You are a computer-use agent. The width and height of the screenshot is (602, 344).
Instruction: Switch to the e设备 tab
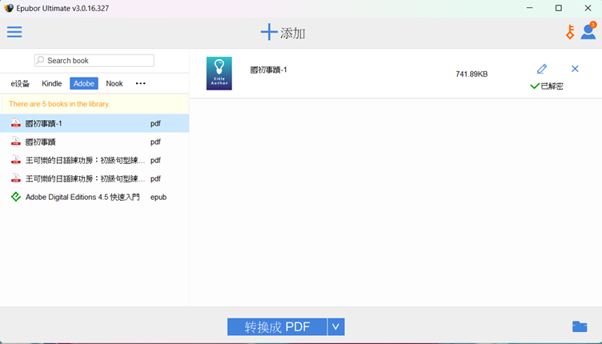20,84
